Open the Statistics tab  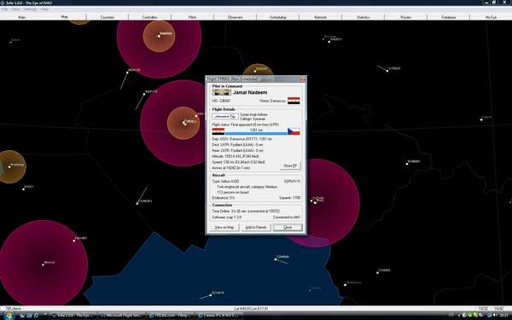(x=364, y=17)
